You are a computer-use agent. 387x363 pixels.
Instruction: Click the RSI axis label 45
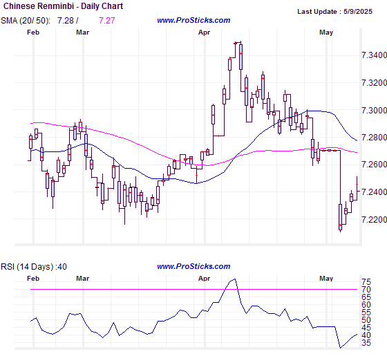[x=366, y=328]
